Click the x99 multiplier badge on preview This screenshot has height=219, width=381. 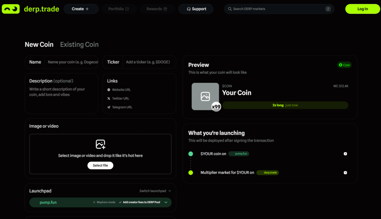216,107
